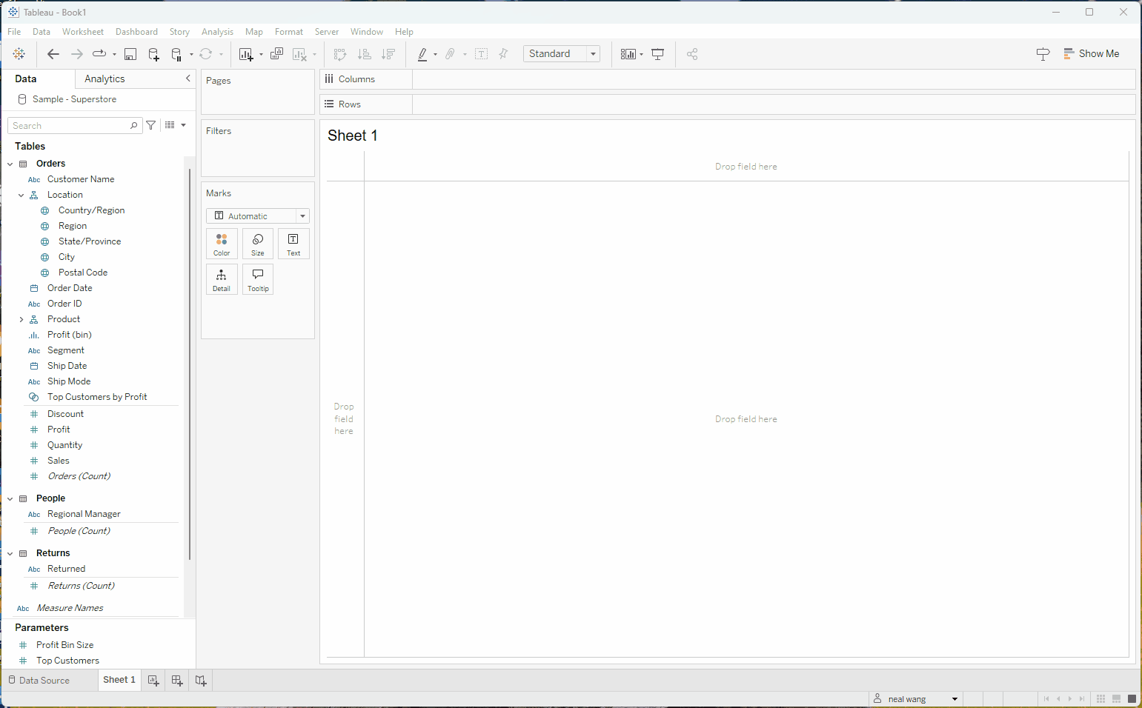
Task: Collapse the Data pane with chevron
Action: [187, 79]
